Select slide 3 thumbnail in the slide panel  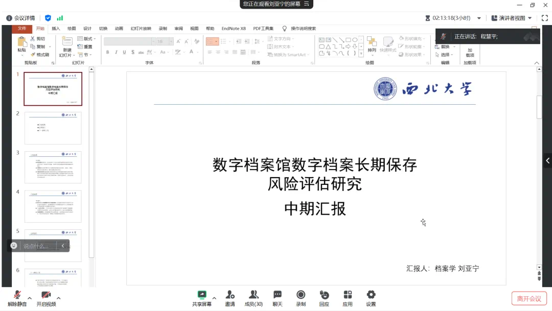53,167
